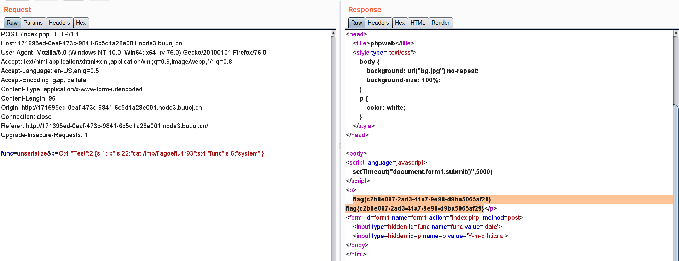Open the Request Headers tab

click(59, 23)
